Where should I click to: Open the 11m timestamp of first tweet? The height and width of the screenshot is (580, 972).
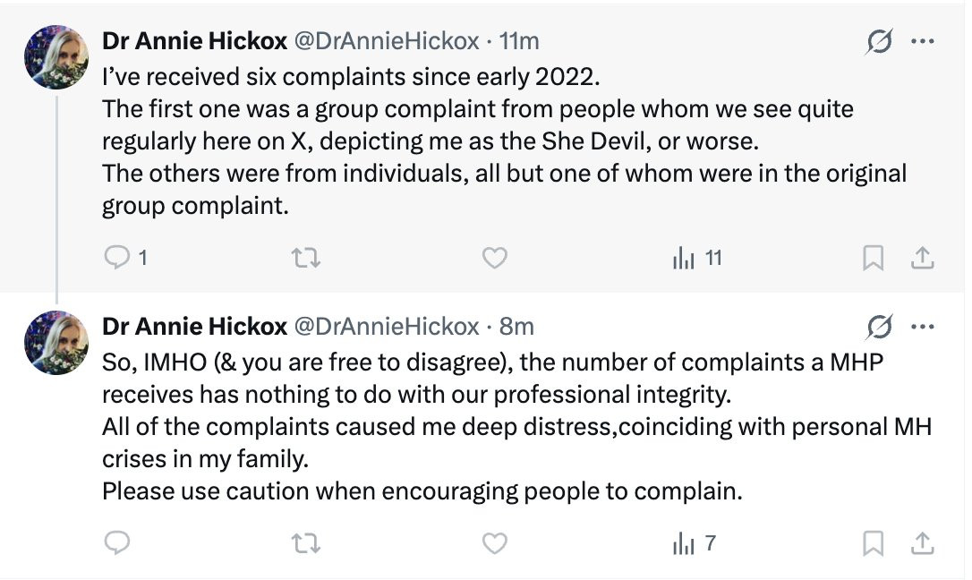coord(519,41)
